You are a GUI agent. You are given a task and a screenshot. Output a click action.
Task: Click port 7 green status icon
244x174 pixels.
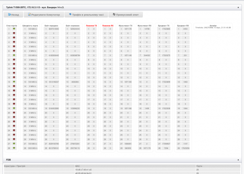pos(14,55)
